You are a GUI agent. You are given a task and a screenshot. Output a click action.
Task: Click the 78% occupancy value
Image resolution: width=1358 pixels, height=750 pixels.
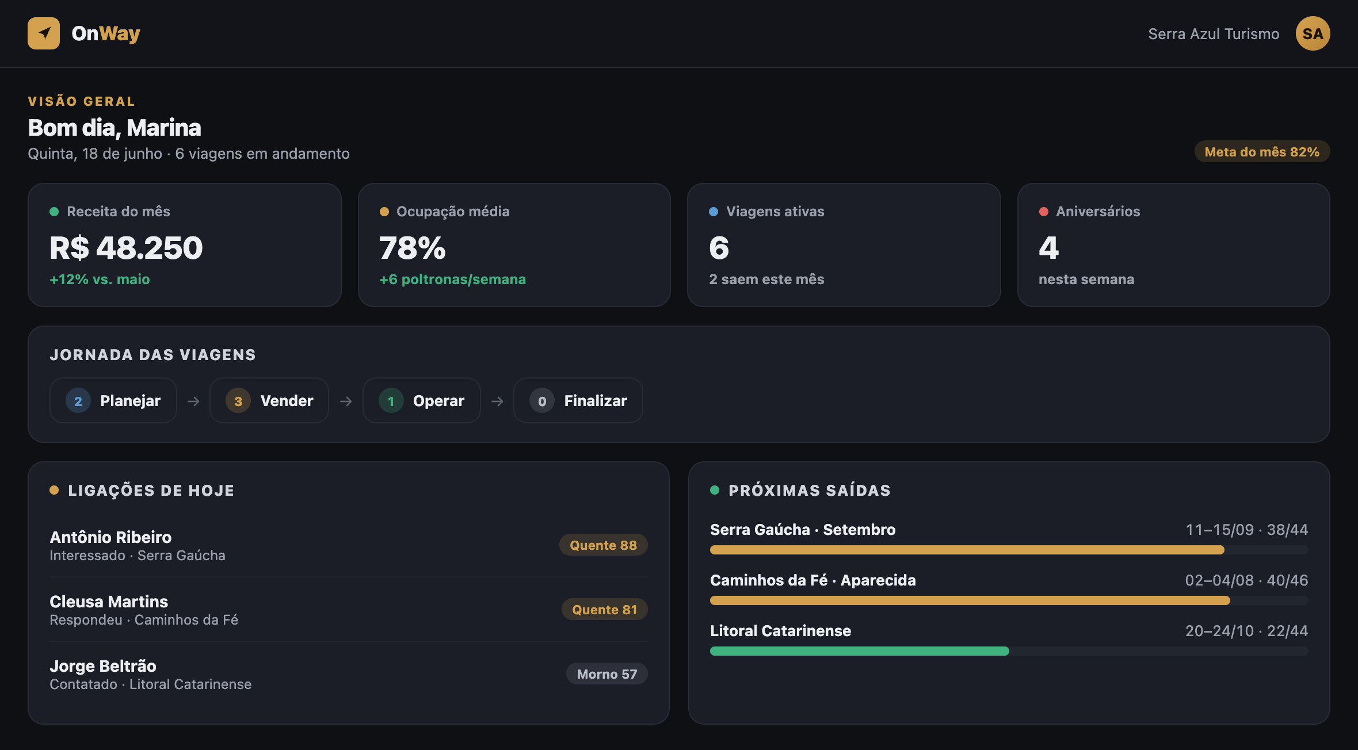[413, 248]
